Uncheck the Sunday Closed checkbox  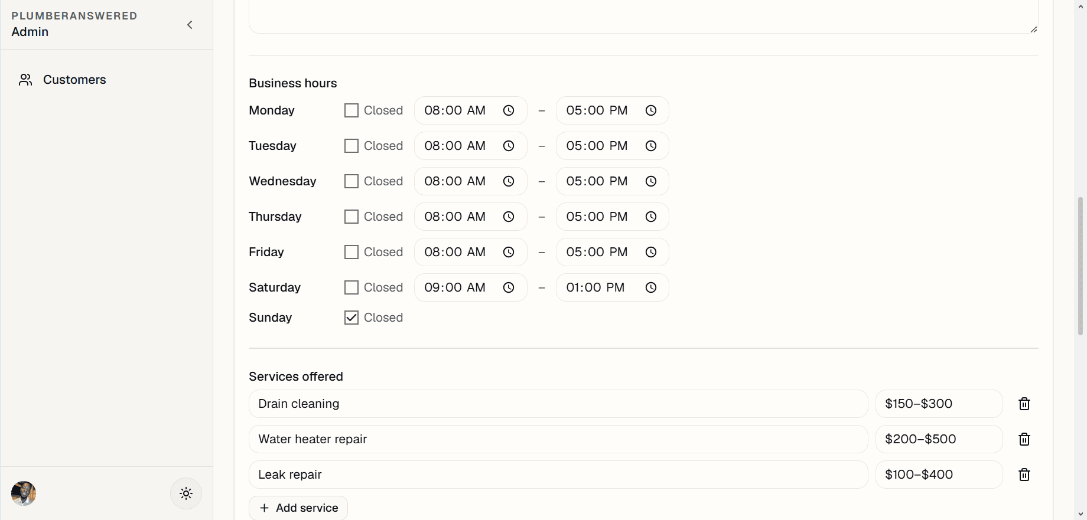tap(352, 318)
